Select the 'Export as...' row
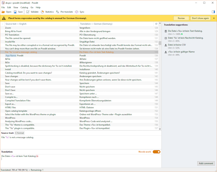Screen dimensions: 217x172 click(x=79, y=104)
